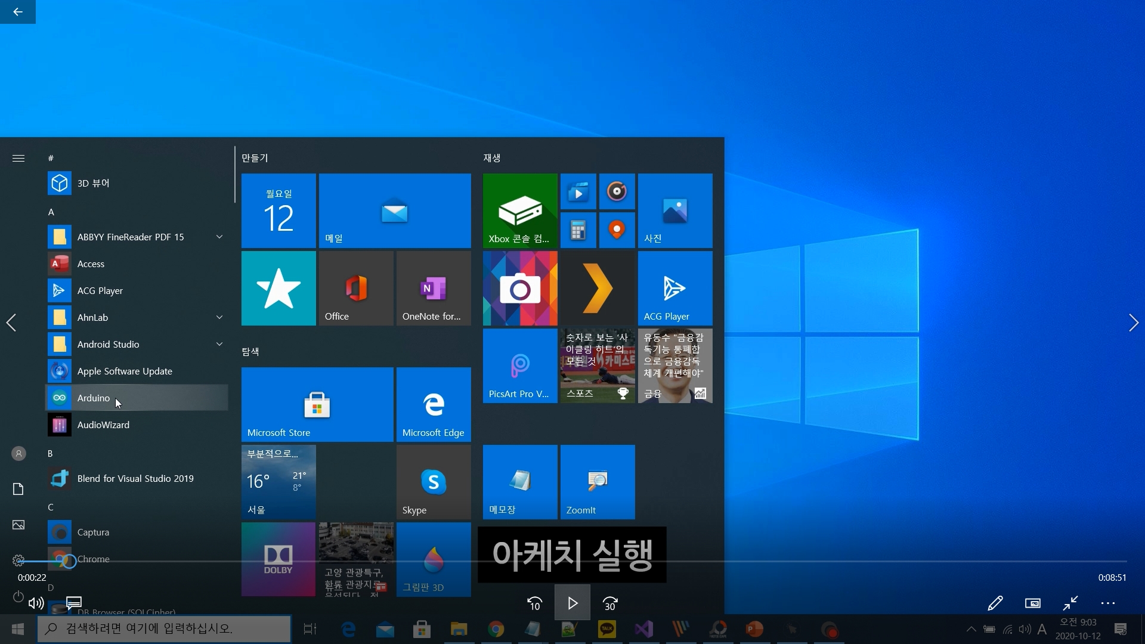
Task: Open the Plex orange chevron tile
Action: coord(598,288)
